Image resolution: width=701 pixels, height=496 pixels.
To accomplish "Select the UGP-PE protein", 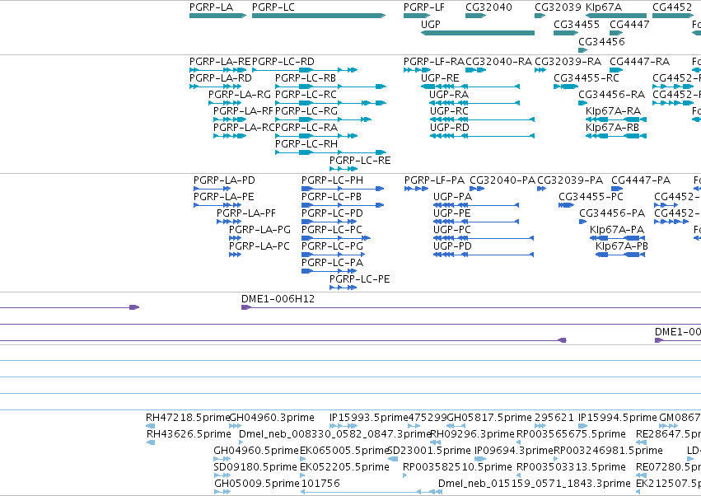I will 476,222.
